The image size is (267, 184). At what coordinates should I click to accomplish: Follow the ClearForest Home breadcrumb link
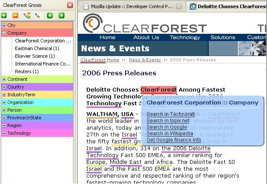(100, 60)
